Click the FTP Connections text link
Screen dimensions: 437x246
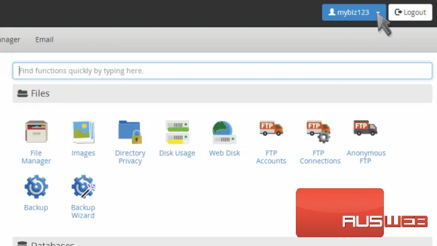pyautogui.click(x=320, y=157)
